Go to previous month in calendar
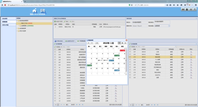The width and height of the screenshot is (198, 107). (89, 43)
